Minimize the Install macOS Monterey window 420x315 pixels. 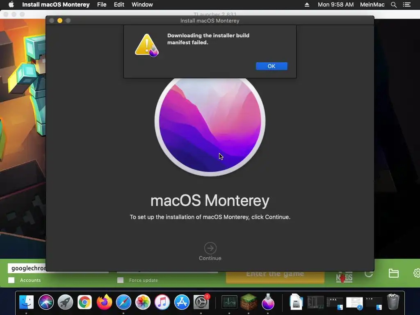pos(60,21)
